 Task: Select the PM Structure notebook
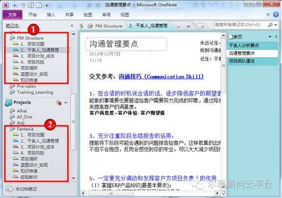(x=26, y=38)
